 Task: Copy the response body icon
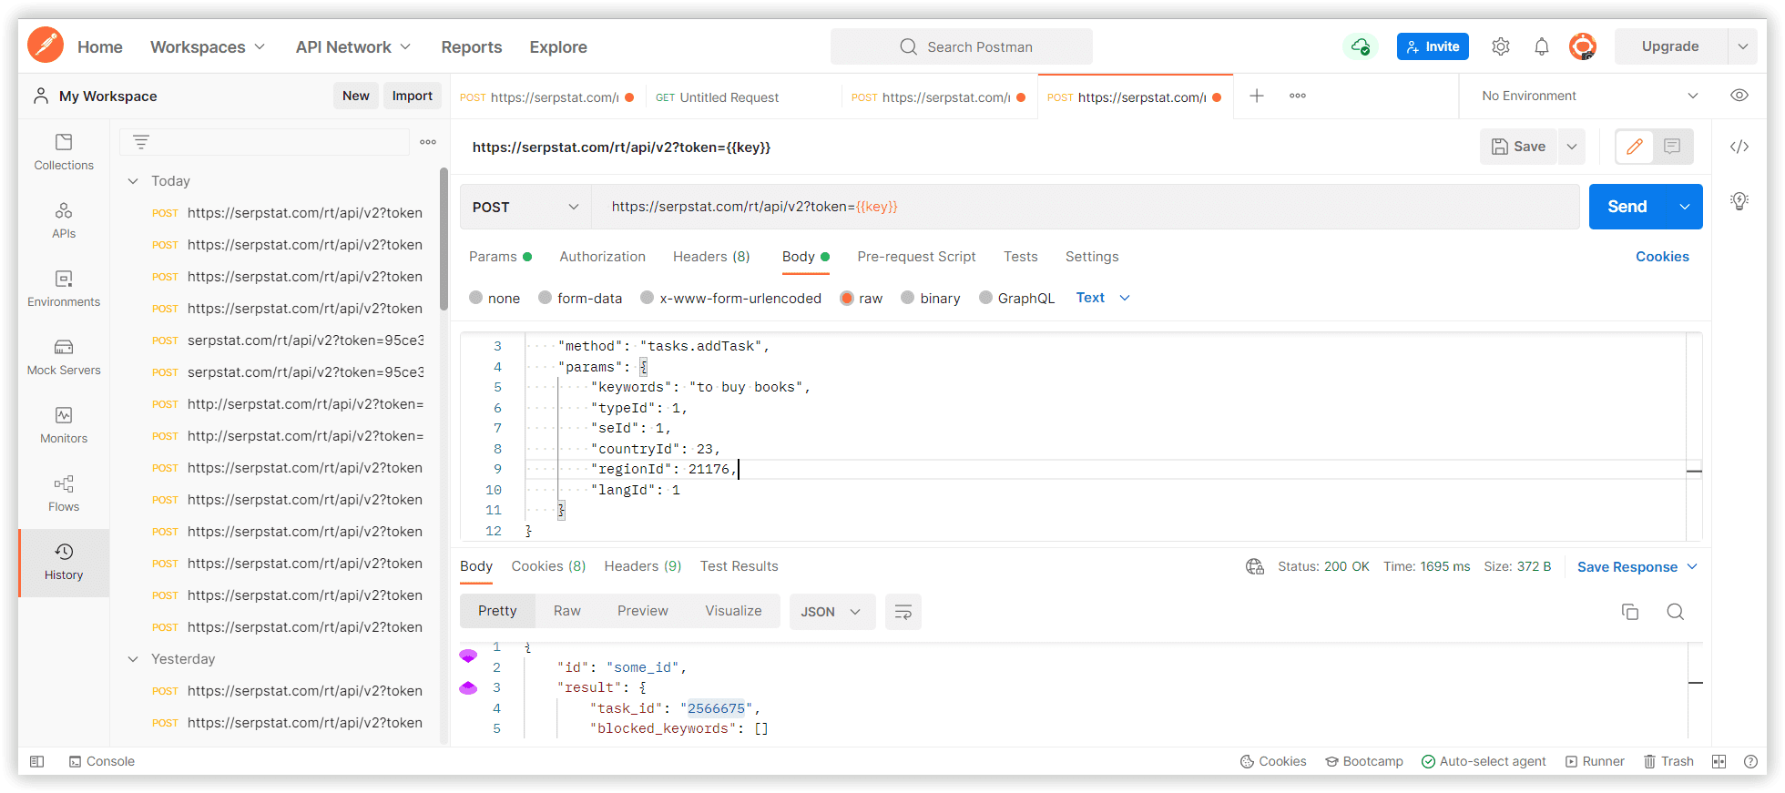click(x=1630, y=612)
